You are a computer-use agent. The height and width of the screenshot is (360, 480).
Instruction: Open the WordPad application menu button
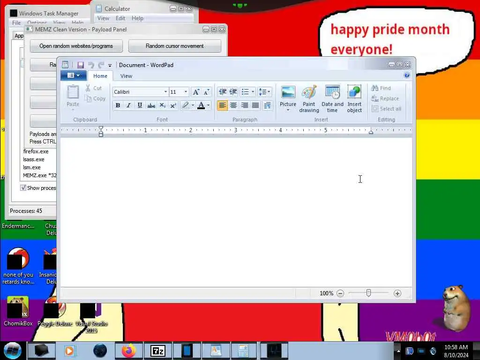tap(74, 75)
